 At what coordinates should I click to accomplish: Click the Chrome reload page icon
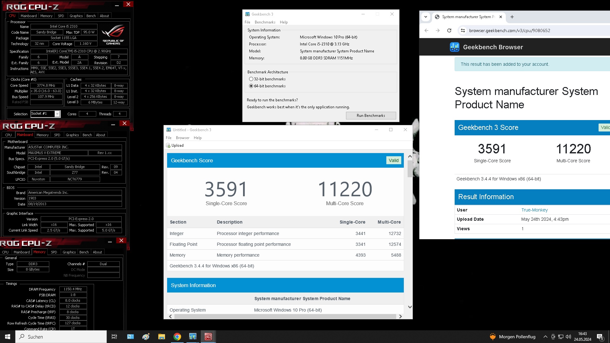point(449,30)
